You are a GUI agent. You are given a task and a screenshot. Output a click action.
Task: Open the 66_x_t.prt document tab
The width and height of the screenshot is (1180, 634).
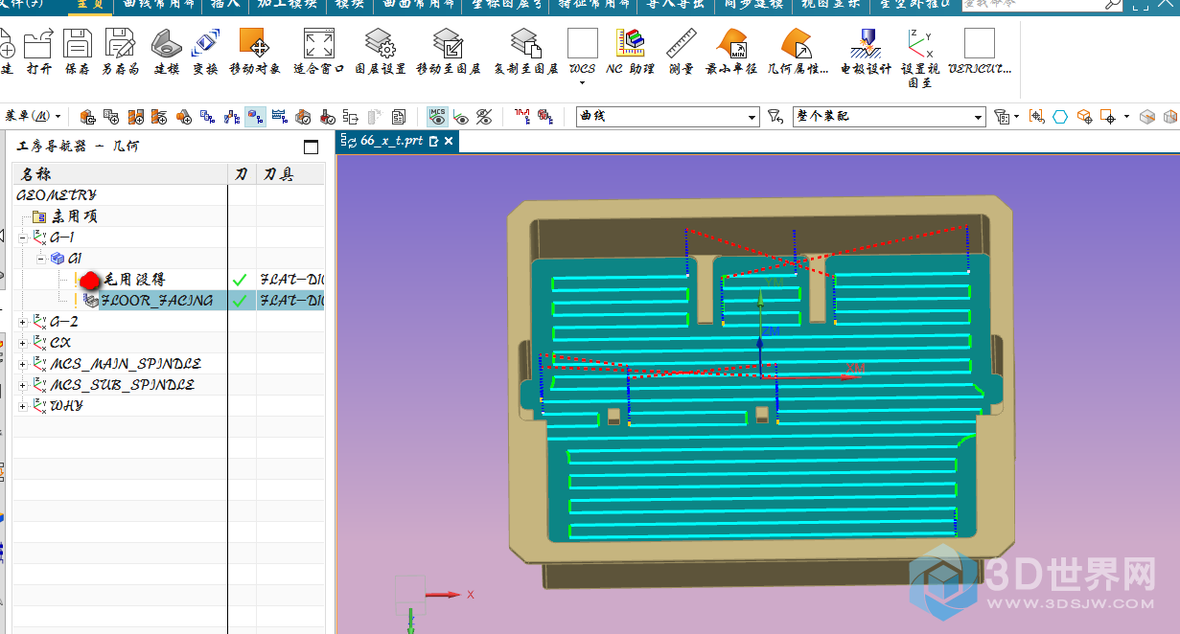pyautogui.click(x=391, y=141)
